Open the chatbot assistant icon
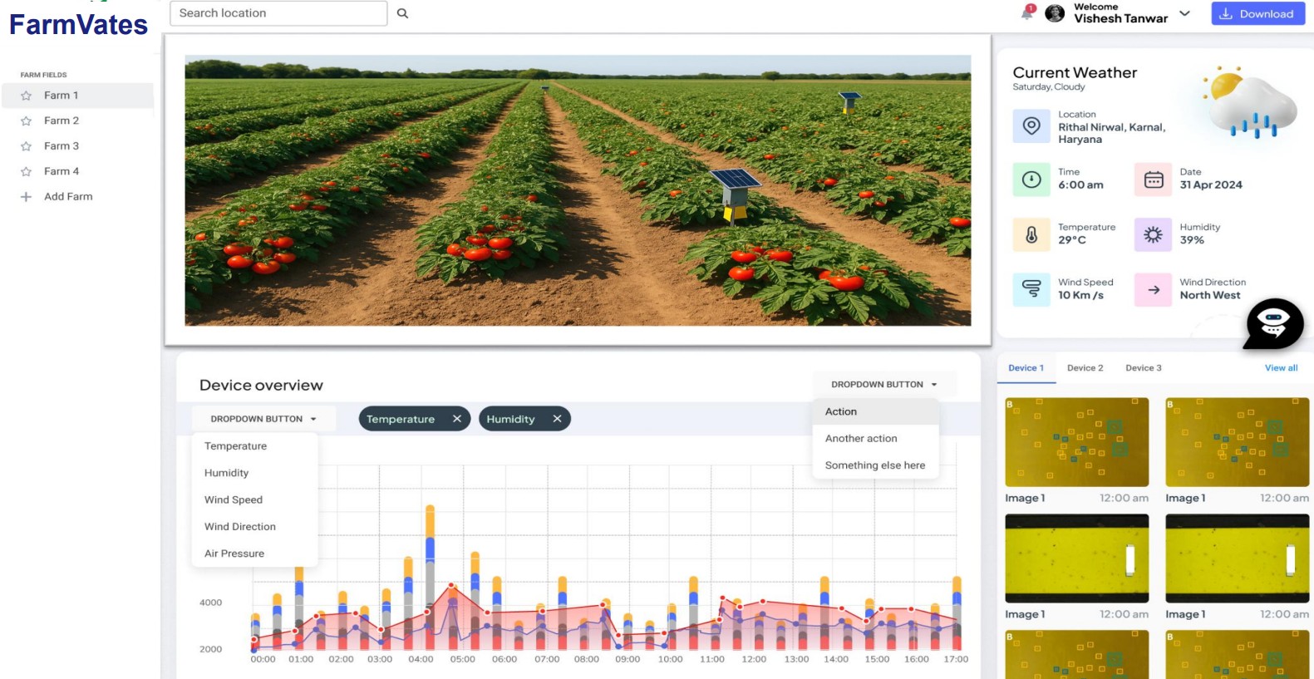Screen dimensions: 1314x679 1273,323
